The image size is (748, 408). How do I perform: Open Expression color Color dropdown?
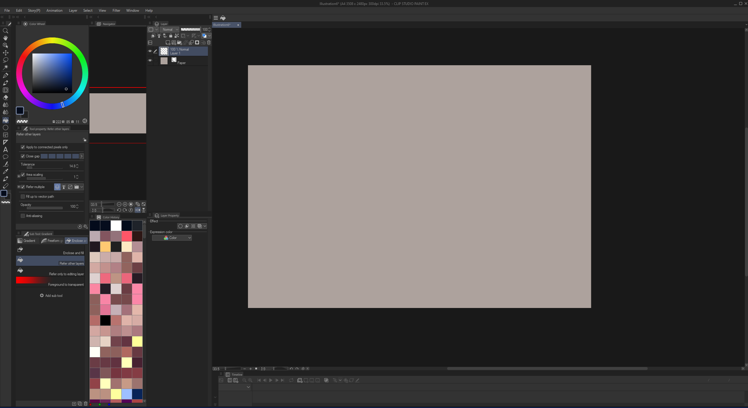click(172, 238)
